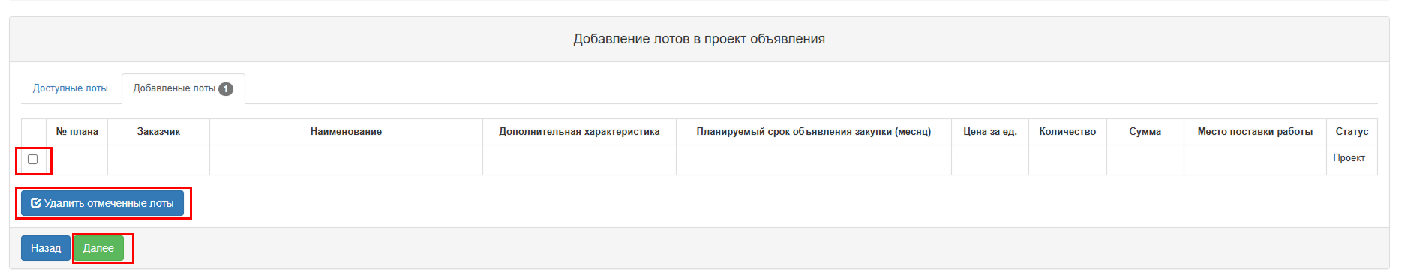Proceed with the green 'Далее' button
Screen dimensions: 1402x278
[x=98, y=248]
